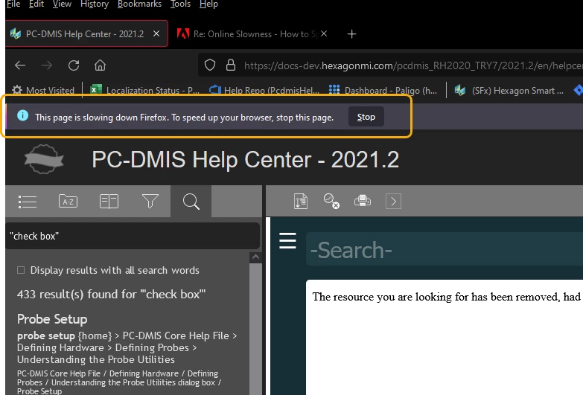This screenshot has height=395, width=583.
Task: Open Dashboard - Paligo bookmark
Action: point(383,90)
